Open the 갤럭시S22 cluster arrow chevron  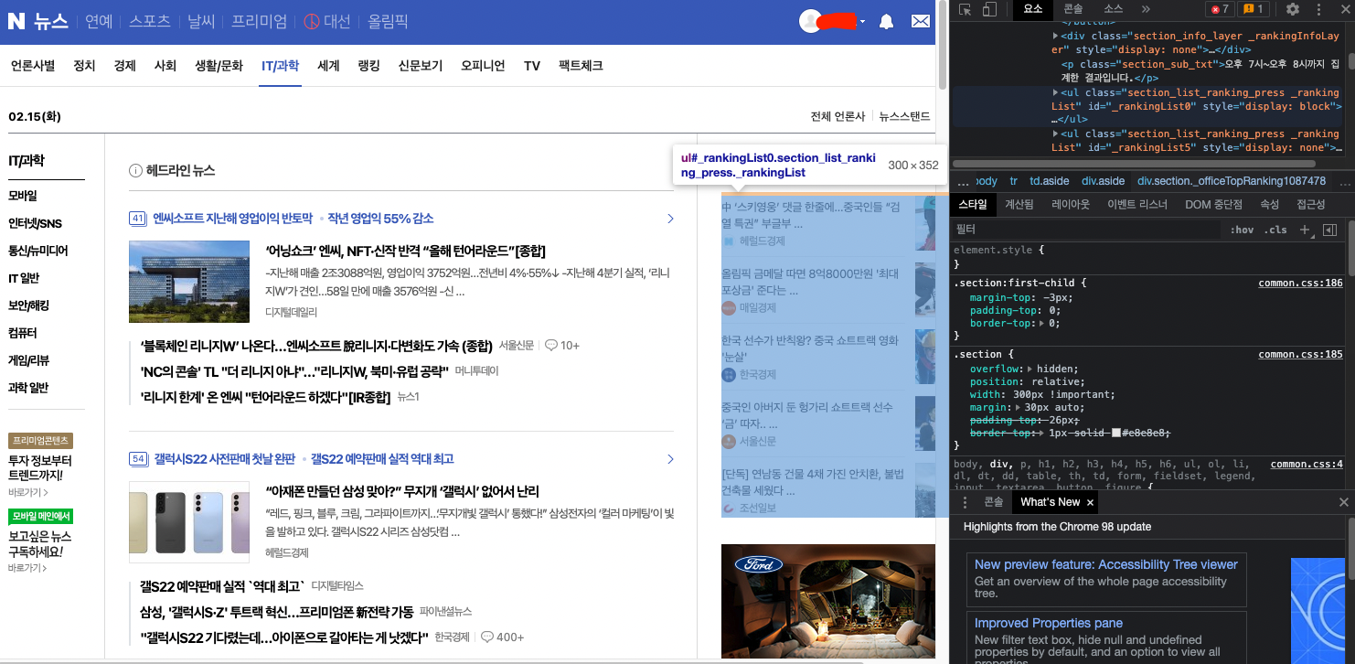coord(670,459)
